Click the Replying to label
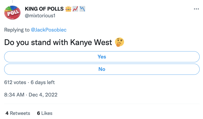Screen dimensions: 203x119 click(x=17, y=30)
